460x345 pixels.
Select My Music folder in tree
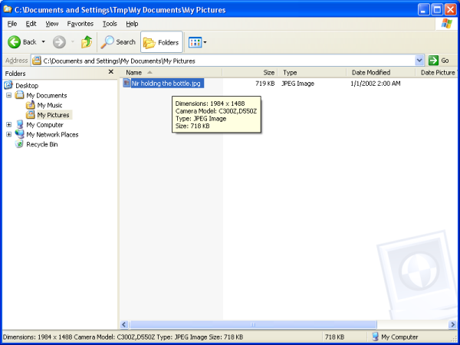(50, 105)
